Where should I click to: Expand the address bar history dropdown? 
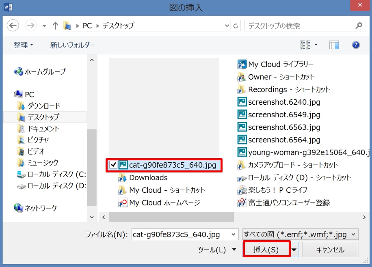(227, 26)
